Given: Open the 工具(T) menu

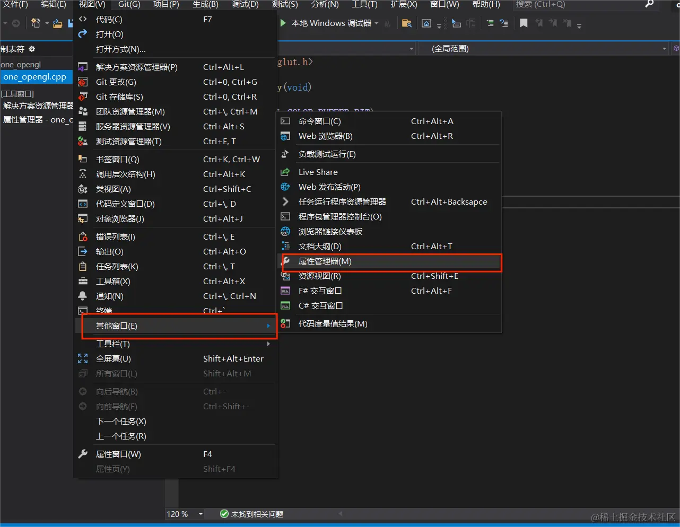Looking at the screenshot, I should [x=365, y=4].
